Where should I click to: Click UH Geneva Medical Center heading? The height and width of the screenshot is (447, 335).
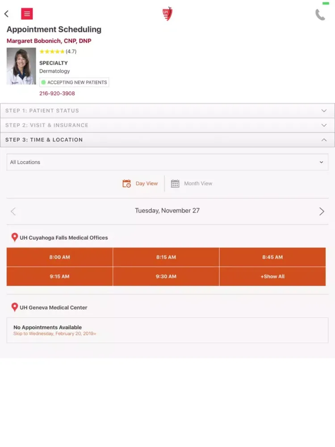[x=53, y=308]
